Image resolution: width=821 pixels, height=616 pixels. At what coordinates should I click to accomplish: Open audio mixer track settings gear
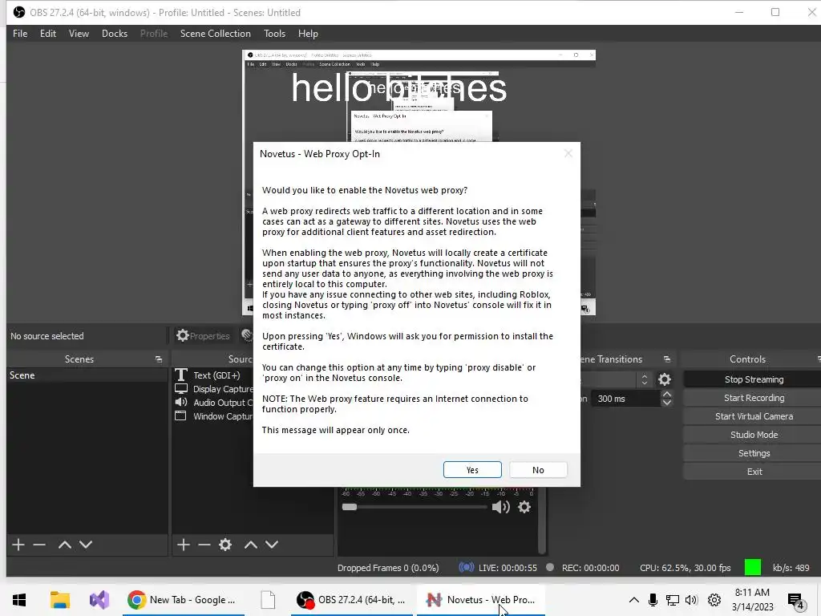coord(524,507)
